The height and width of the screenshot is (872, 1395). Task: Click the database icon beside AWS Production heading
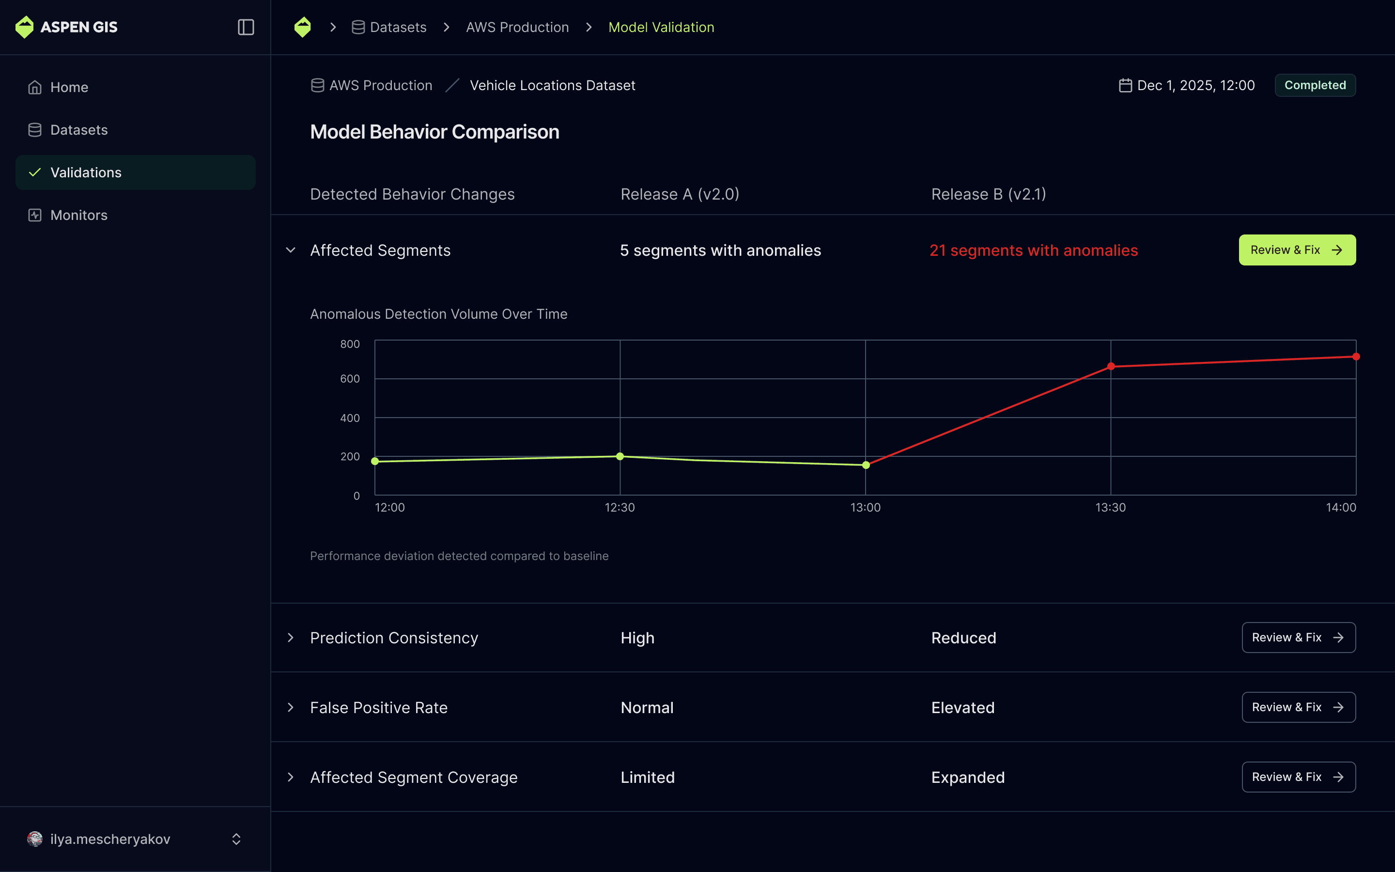pos(317,85)
